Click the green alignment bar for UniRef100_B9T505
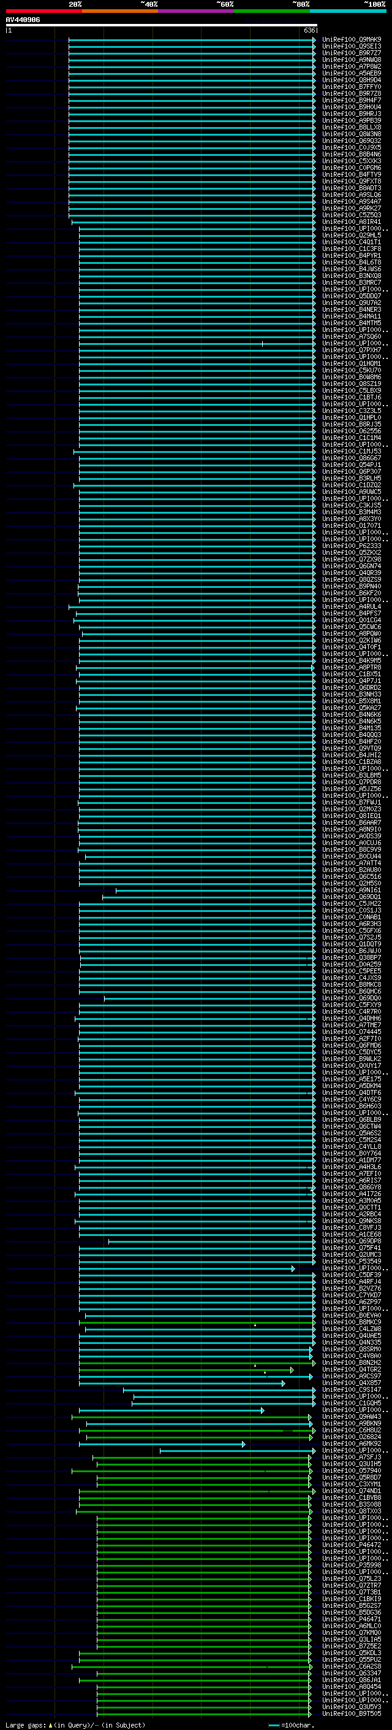Screen dimensions: 392x1730 coord(204,1713)
